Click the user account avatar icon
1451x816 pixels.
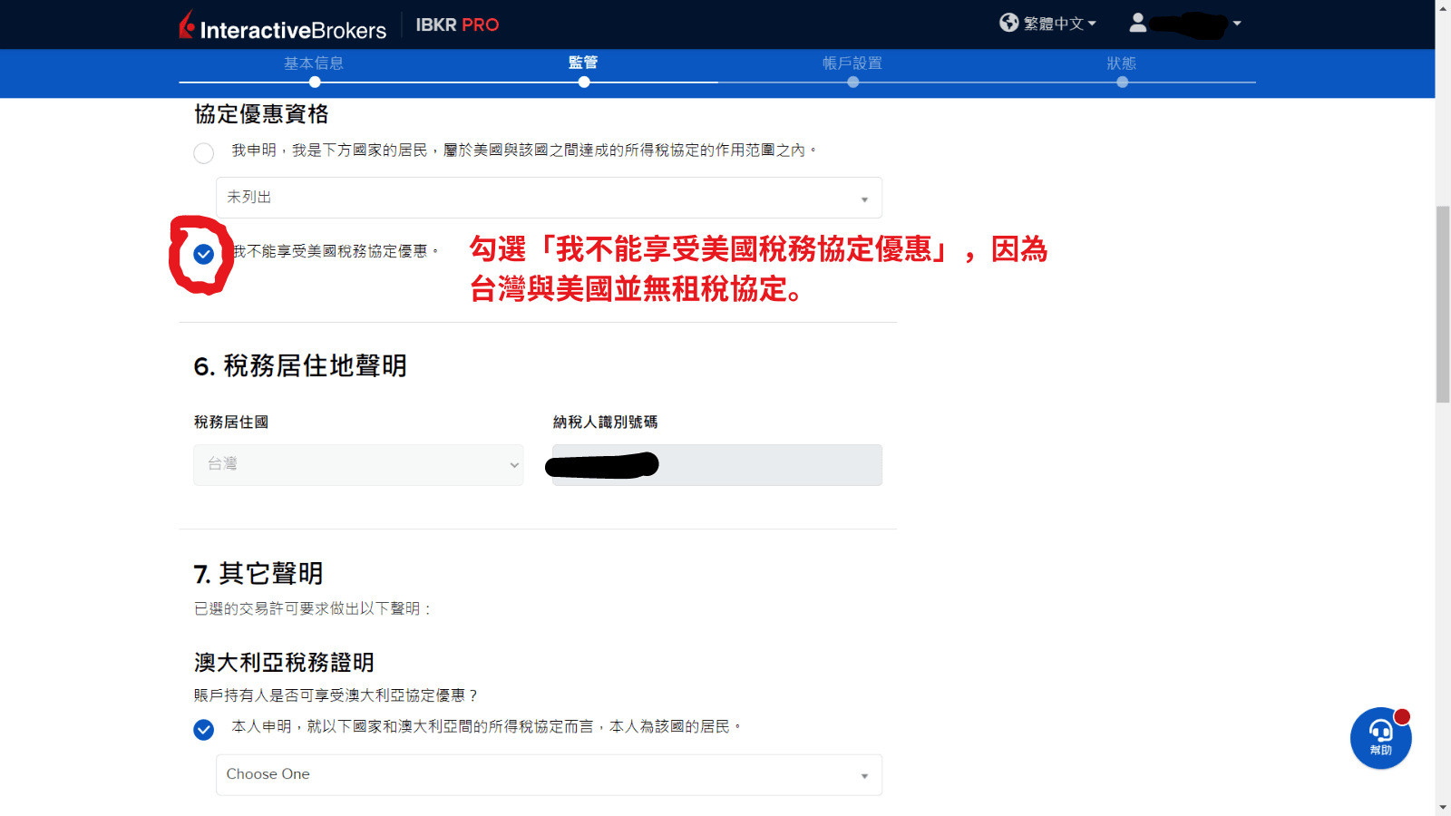tap(1139, 24)
